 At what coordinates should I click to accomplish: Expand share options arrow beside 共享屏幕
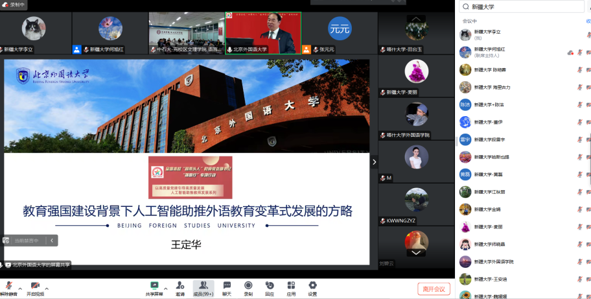165,289
